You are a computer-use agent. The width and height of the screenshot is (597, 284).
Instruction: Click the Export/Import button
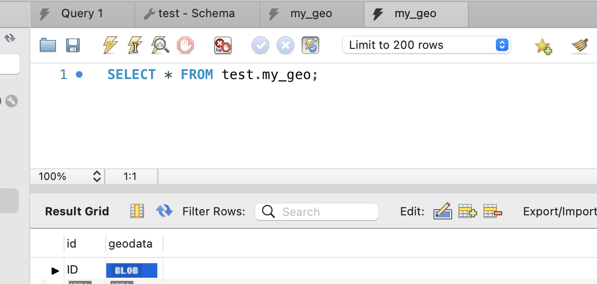(x=559, y=211)
